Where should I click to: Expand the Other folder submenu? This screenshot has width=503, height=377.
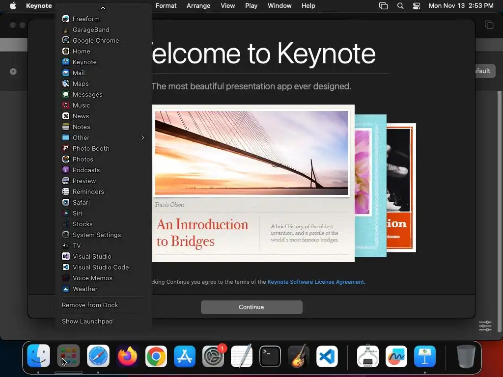[x=103, y=137]
